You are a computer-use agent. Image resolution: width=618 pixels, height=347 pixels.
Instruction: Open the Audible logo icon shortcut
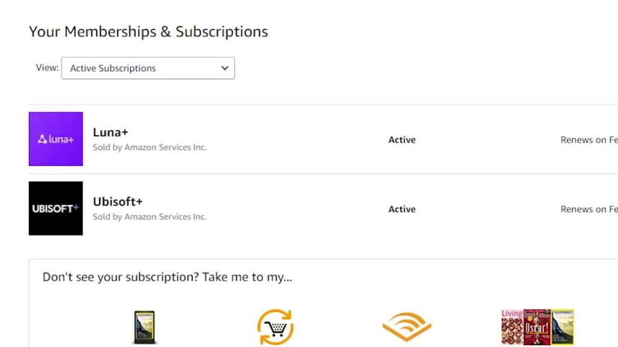[407, 327]
